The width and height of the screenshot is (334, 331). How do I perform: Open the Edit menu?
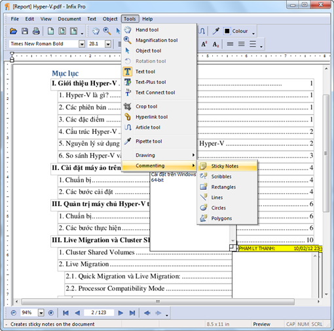click(29, 19)
